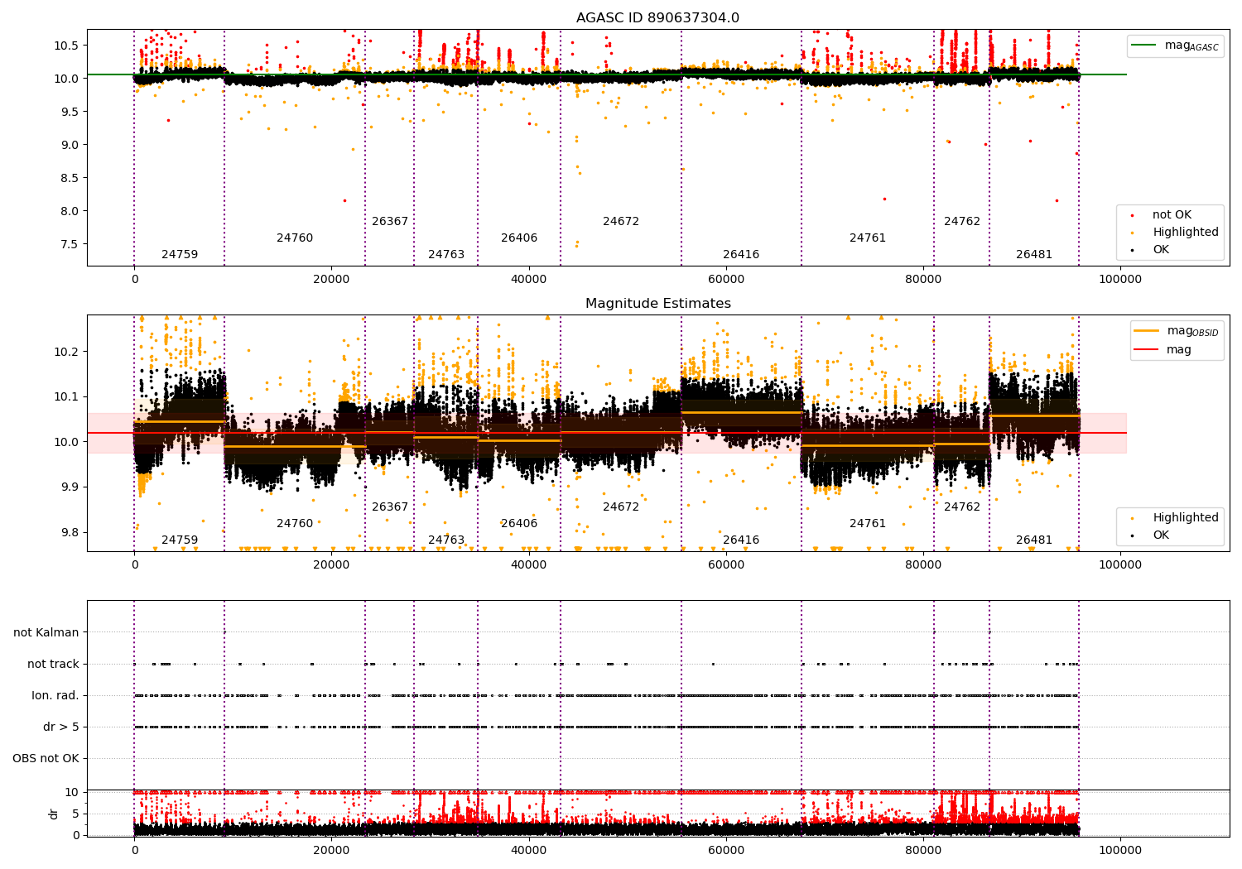Image resolution: width=1242 pixels, height=869 pixels.
Task: Click the "dr > 5" y-axis label
Action: pyautogui.click(x=61, y=727)
